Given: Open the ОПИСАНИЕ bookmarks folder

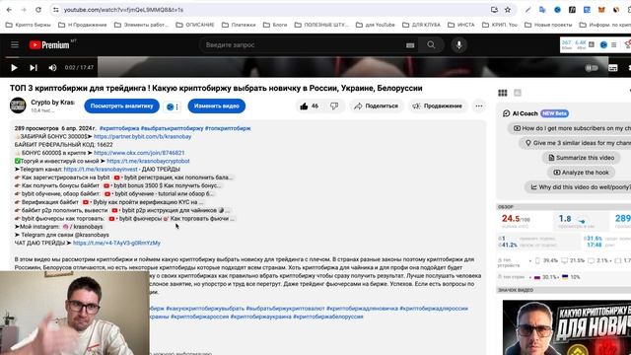Looking at the screenshot, I should pos(195,25).
